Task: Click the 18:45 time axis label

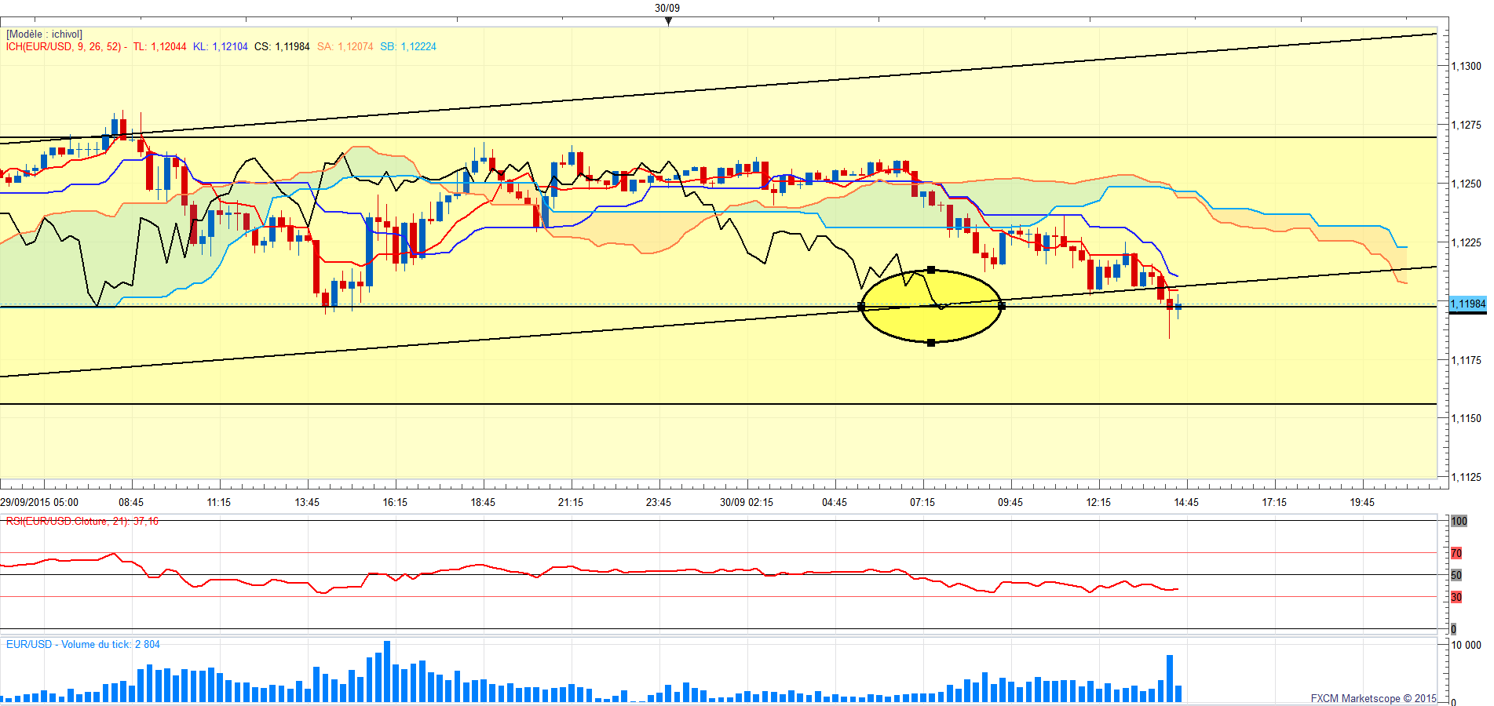Action: coord(483,503)
